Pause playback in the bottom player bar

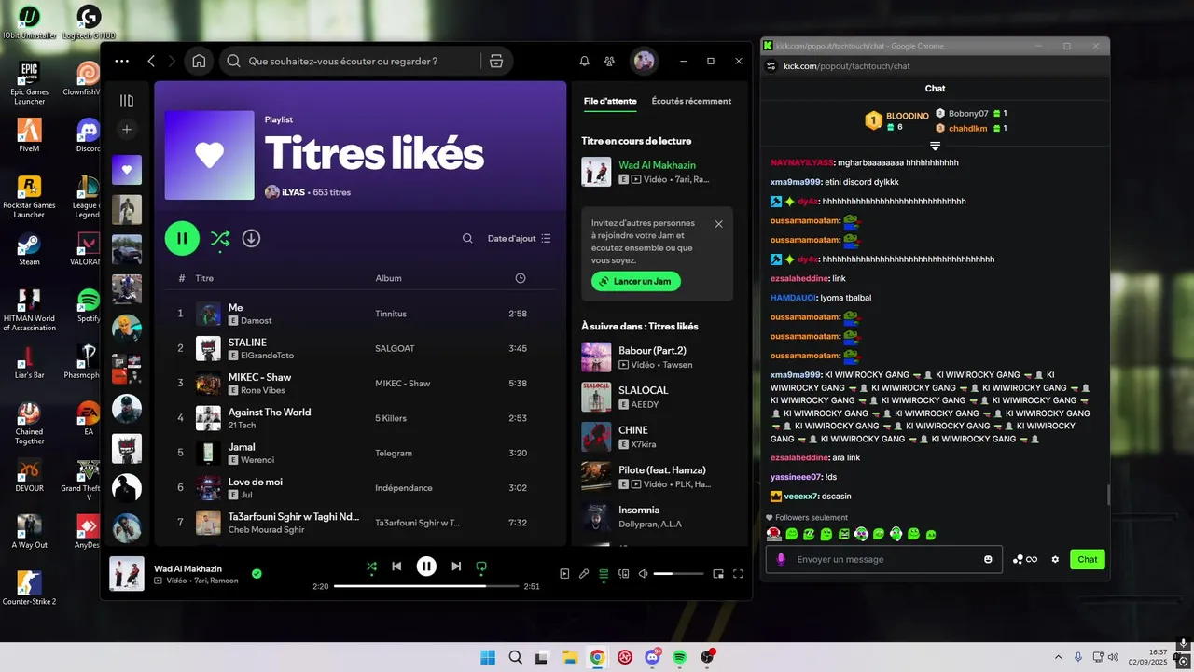tap(426, 566)
